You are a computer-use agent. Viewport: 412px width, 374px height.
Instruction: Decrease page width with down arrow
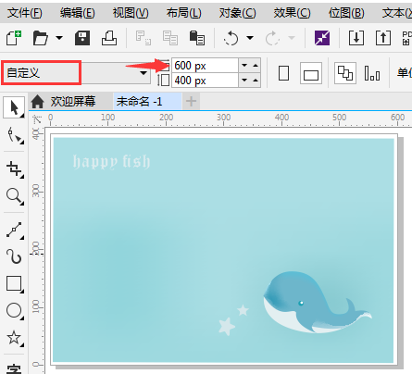(244, 66)
